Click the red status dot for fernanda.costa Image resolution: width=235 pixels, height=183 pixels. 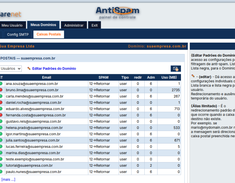pyautogui.click(x=1, y=115)
